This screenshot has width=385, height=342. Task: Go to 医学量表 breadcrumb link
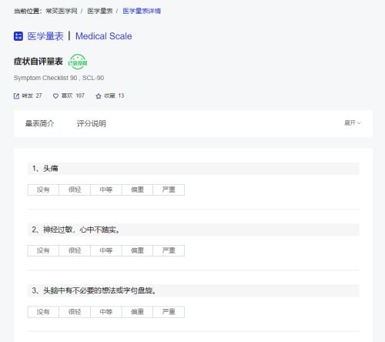tap(100, 11)
